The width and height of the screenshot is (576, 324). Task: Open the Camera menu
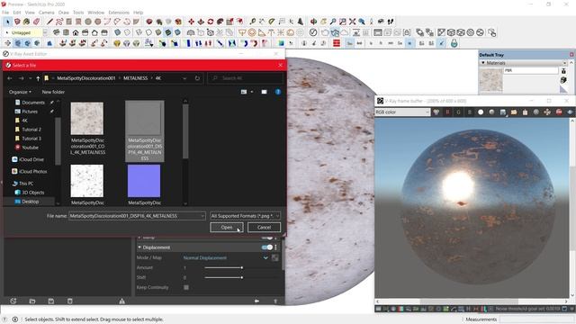point(46,13)
